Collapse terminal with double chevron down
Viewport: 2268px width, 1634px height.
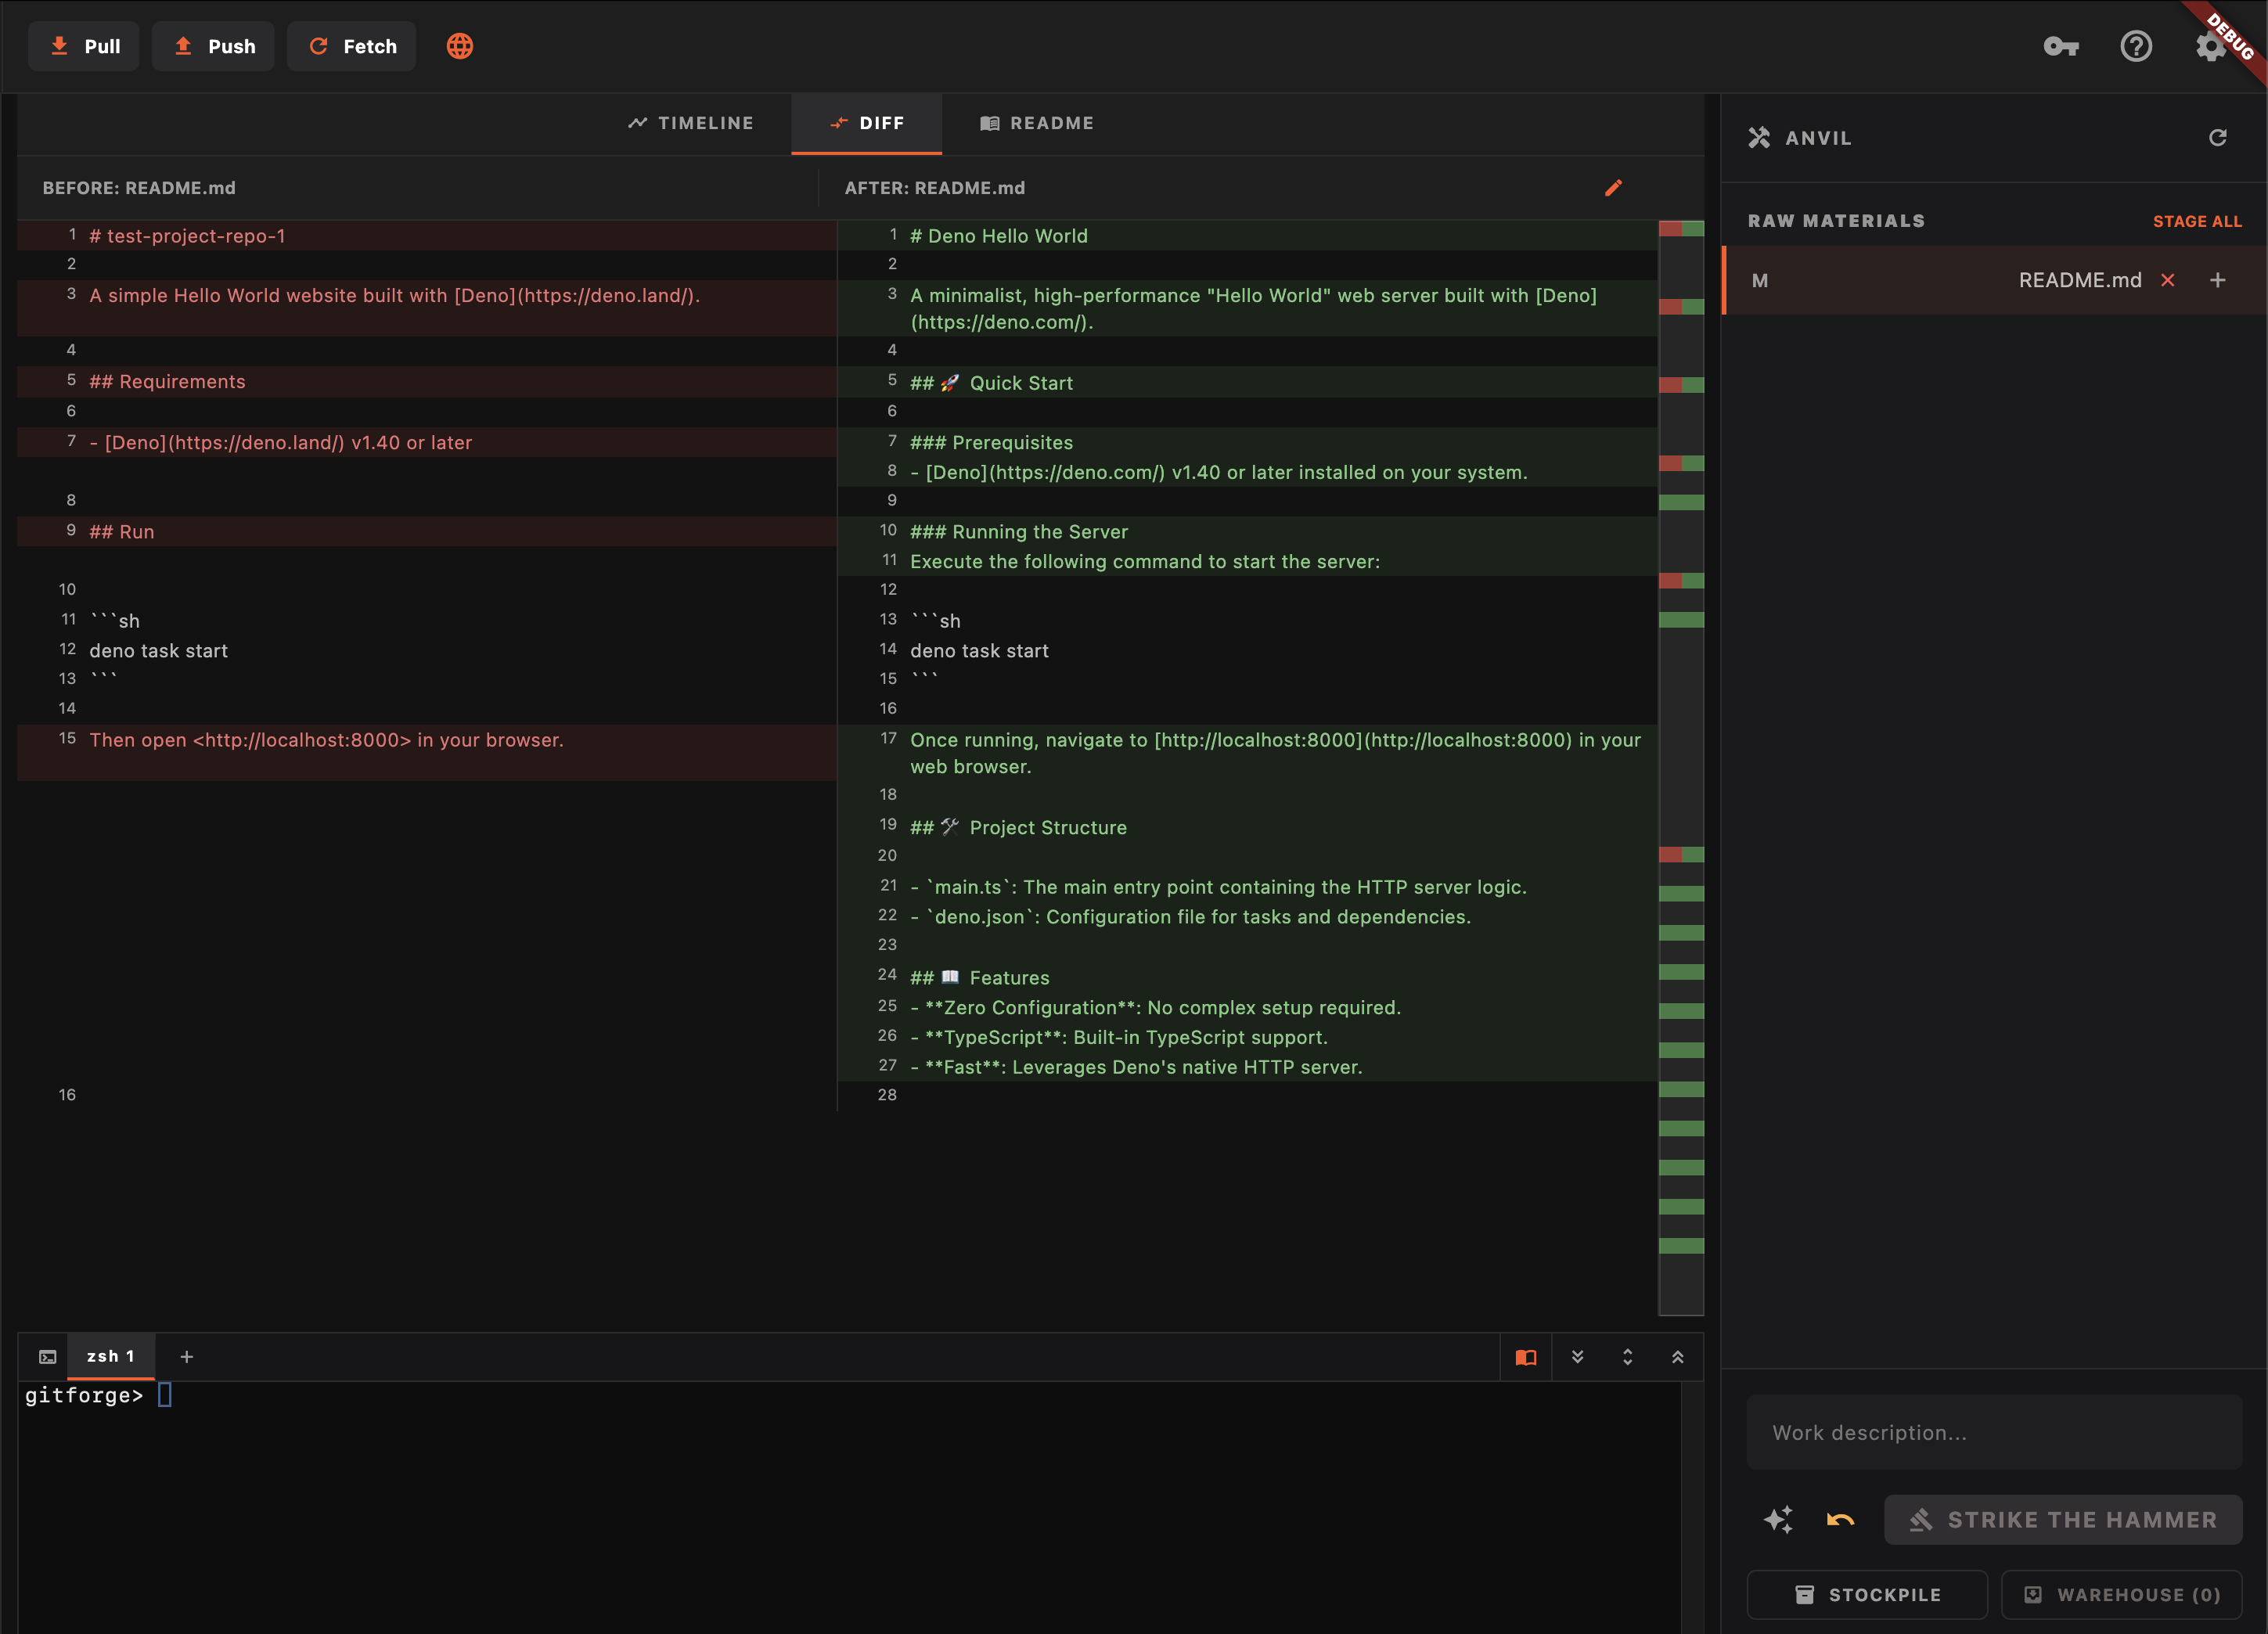[1577, 1357]
